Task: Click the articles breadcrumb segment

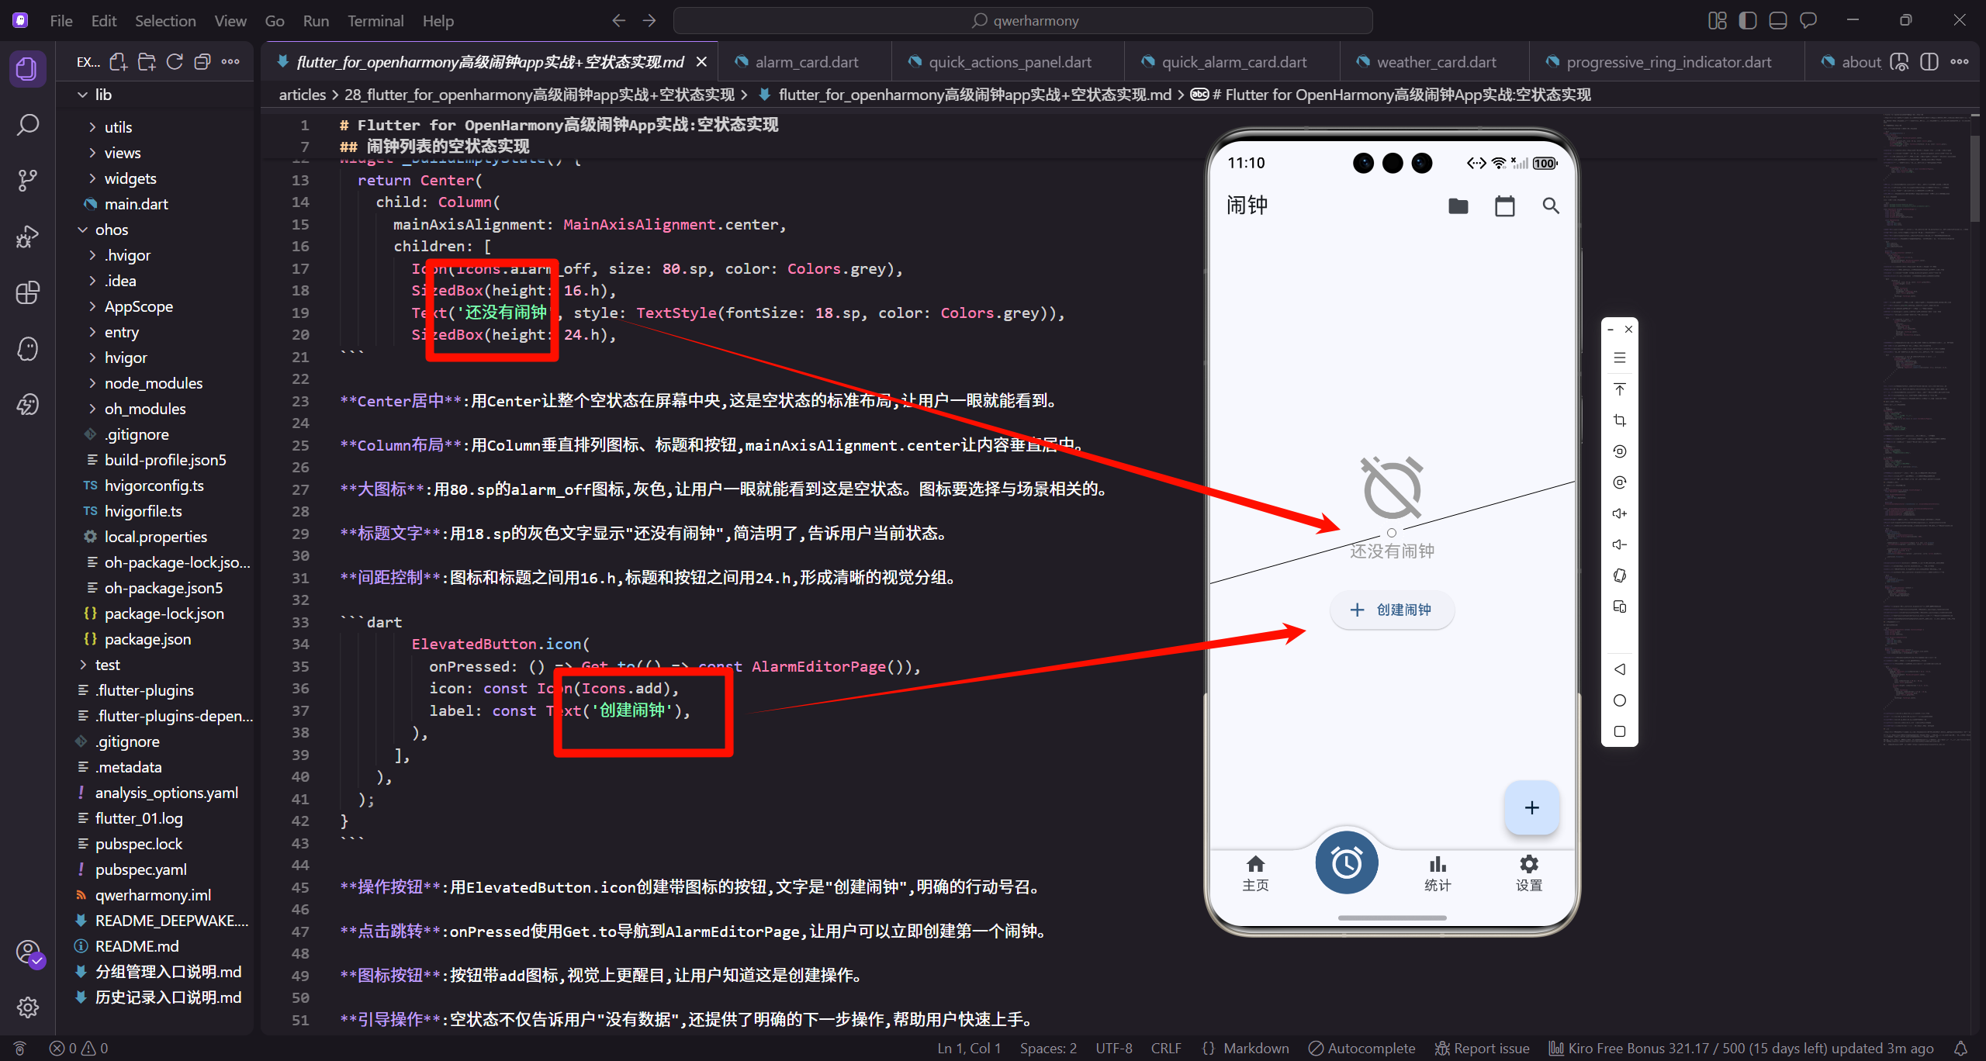Action: click(x=303, y=95)
